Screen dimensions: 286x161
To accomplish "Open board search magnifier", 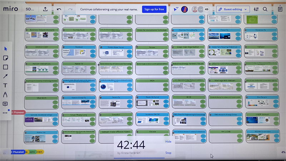I will tap(265, 9).
